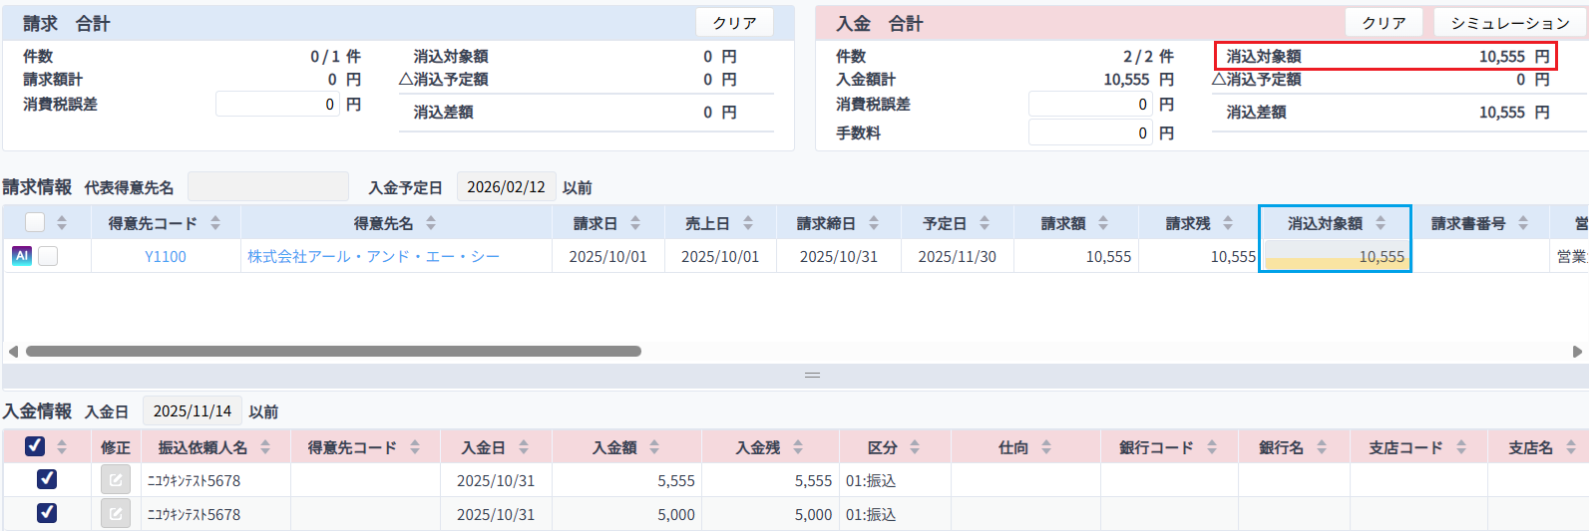This screenshot has width=1589, height=531.
Task: Click the 代表得意先名 filter field
Action: coord(267,187)
